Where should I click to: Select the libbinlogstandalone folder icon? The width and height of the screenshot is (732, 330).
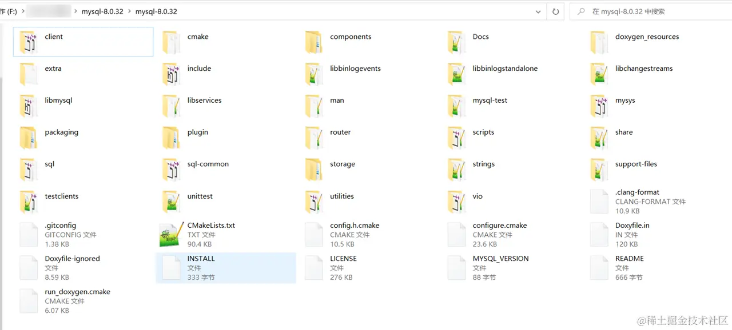pos(456,74)
